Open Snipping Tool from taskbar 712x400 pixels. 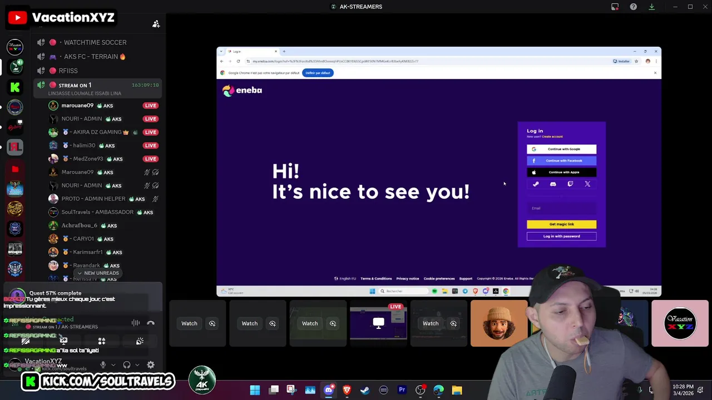tap(291, 390)
